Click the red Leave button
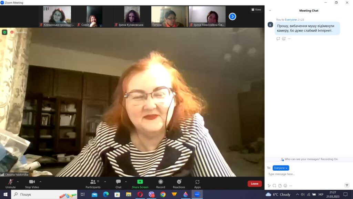Viewport: 353px width, 199px height. pos(254,184)
